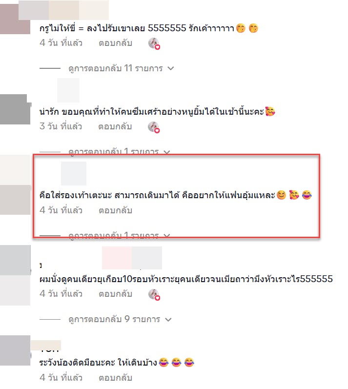Screen dimensions: 348x389
Task: Expand ดูการตอบกลับ 11 รายการ replies
Action: click(x=116, y=68)
